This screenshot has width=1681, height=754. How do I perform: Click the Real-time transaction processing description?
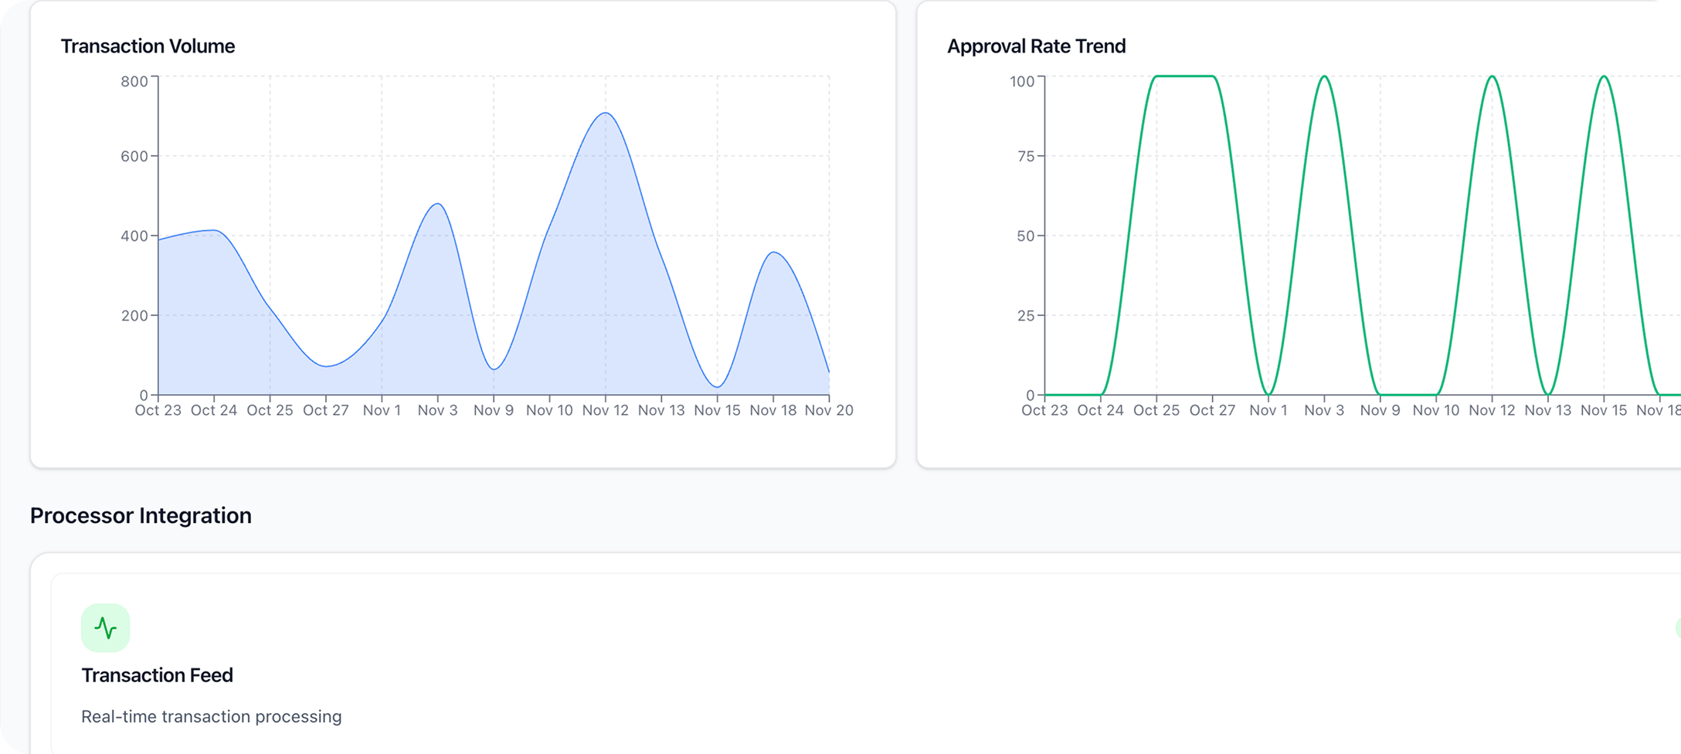(211, 716)
